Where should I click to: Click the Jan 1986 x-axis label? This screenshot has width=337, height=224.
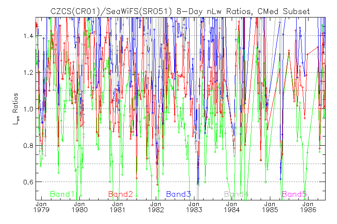click(x=308, y=207)
